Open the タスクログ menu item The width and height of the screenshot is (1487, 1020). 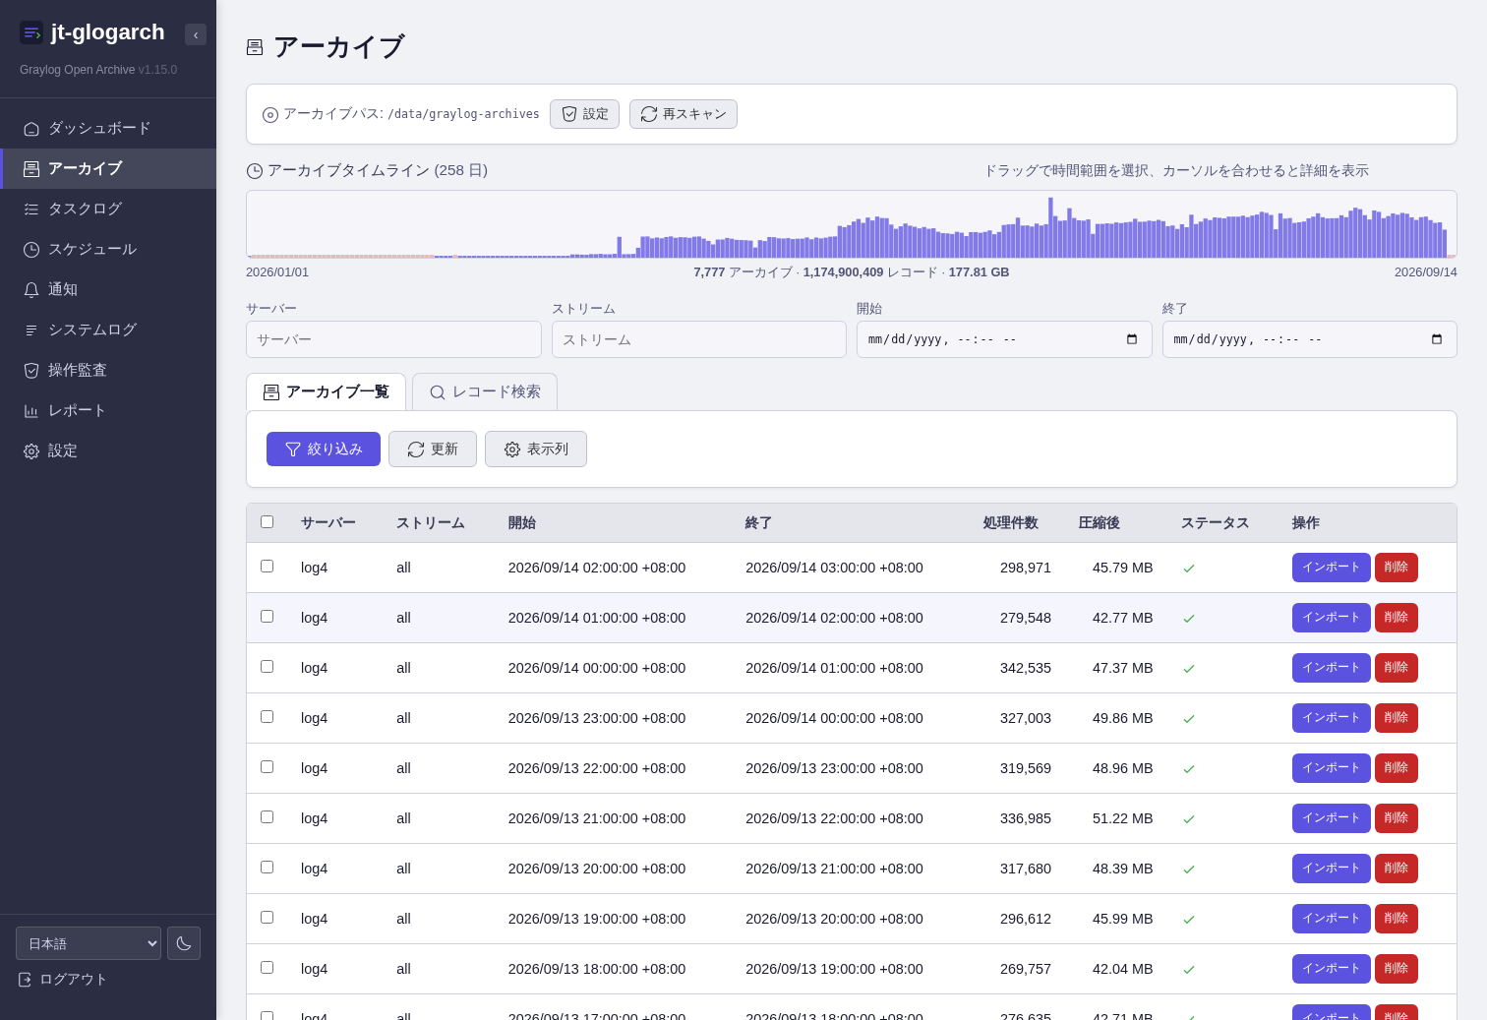108,210
